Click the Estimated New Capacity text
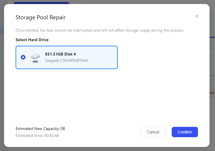 pyautogui.click(x=40, y=129)
